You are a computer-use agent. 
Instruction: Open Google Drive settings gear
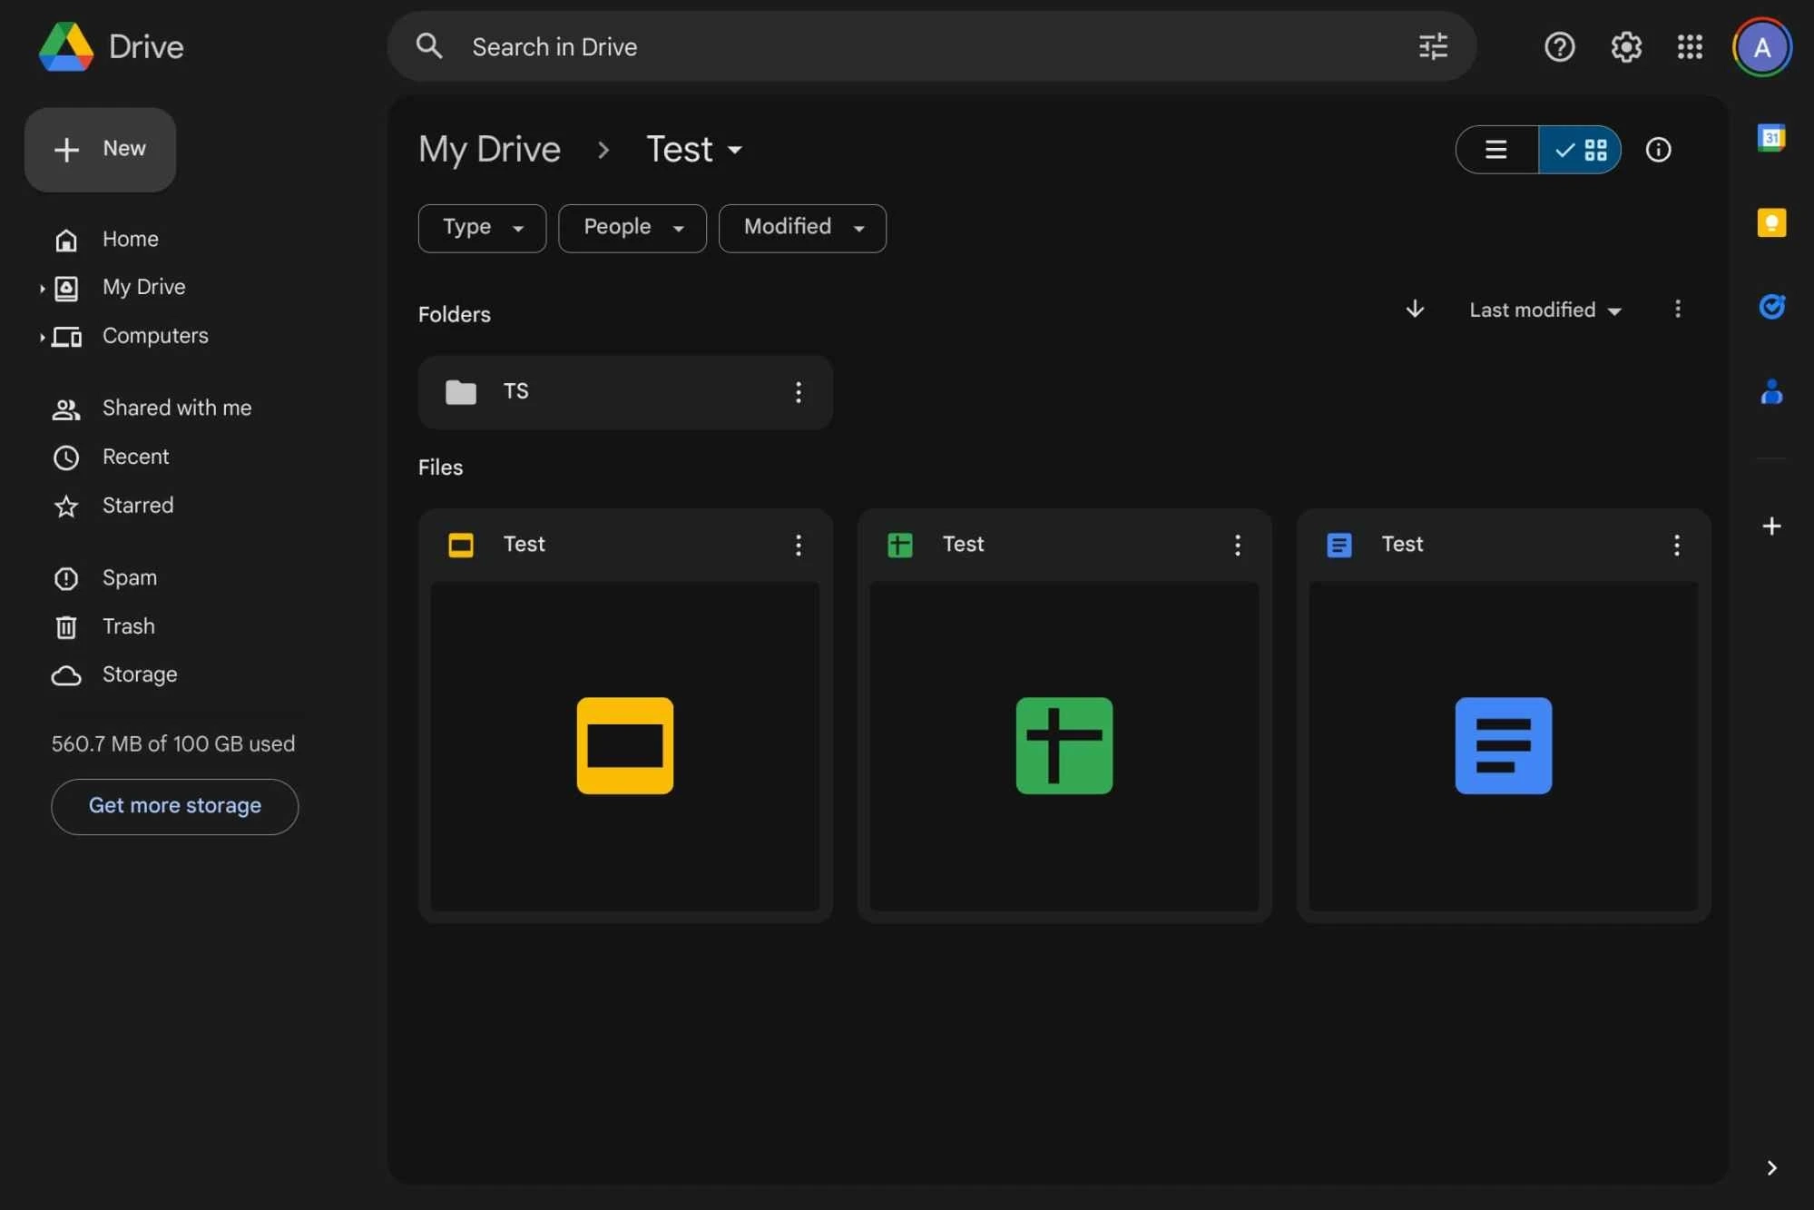(1625, 46)
